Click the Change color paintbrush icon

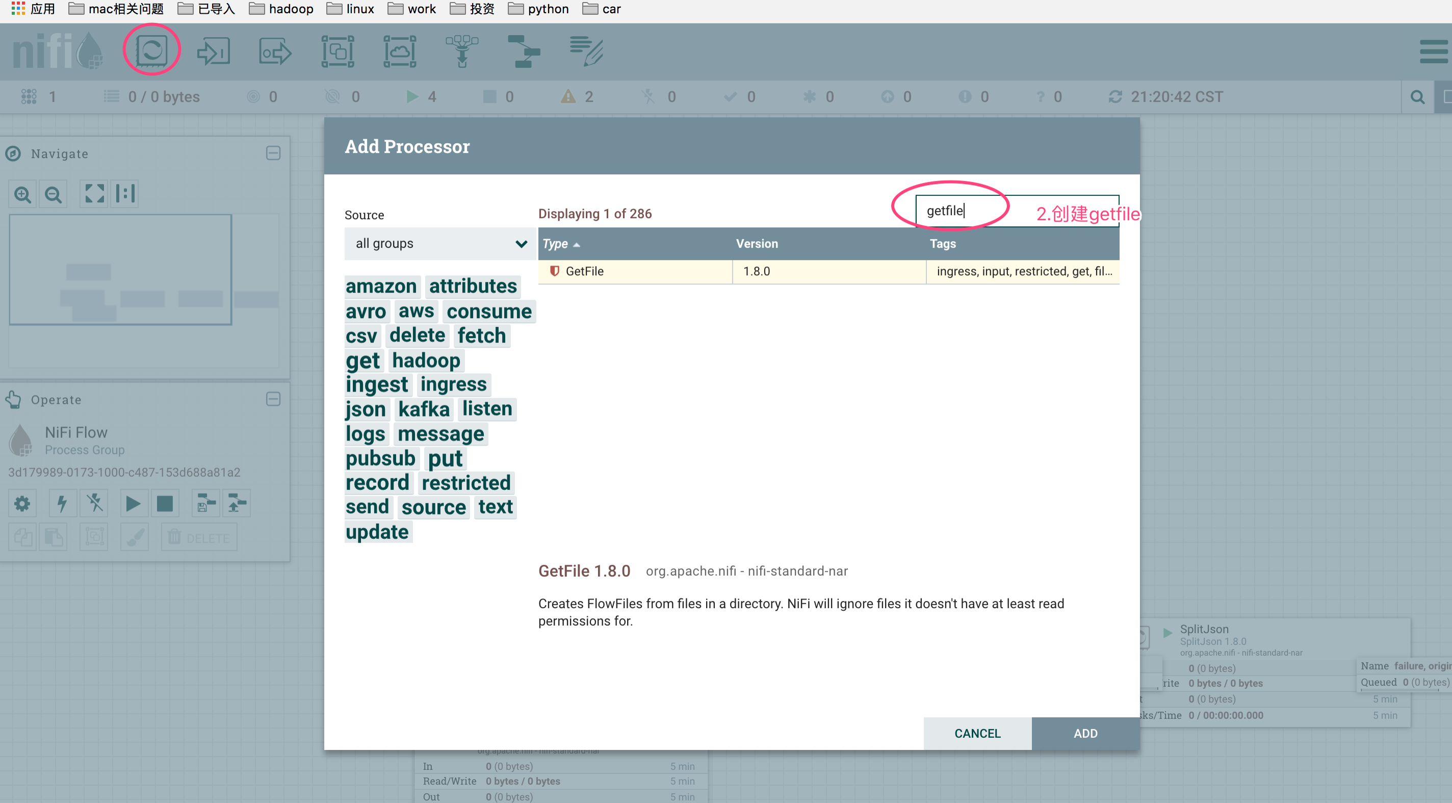[134, 537]
